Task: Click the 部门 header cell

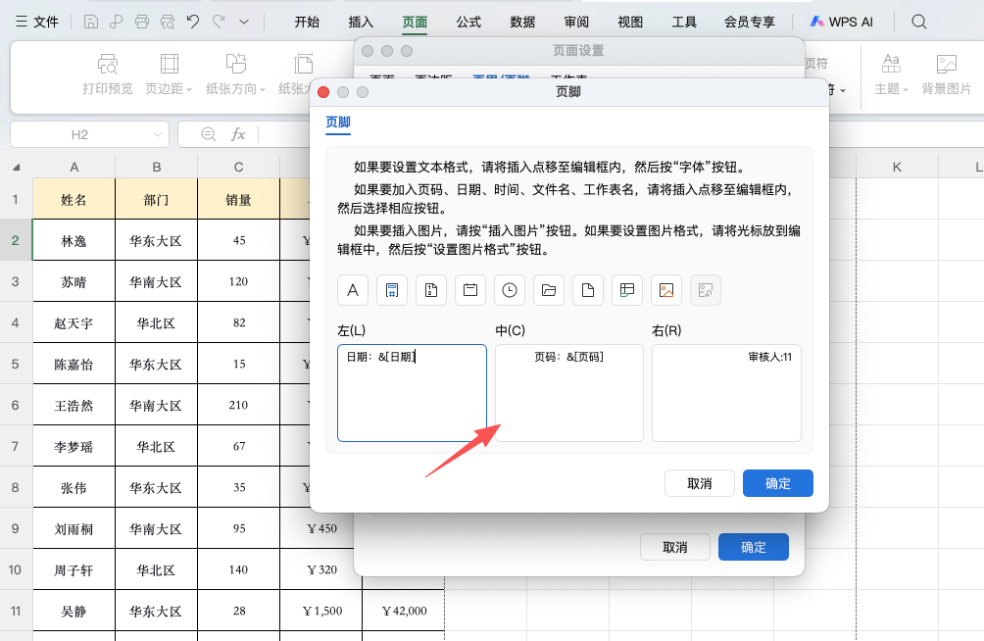Action: (x=156, y=200)
